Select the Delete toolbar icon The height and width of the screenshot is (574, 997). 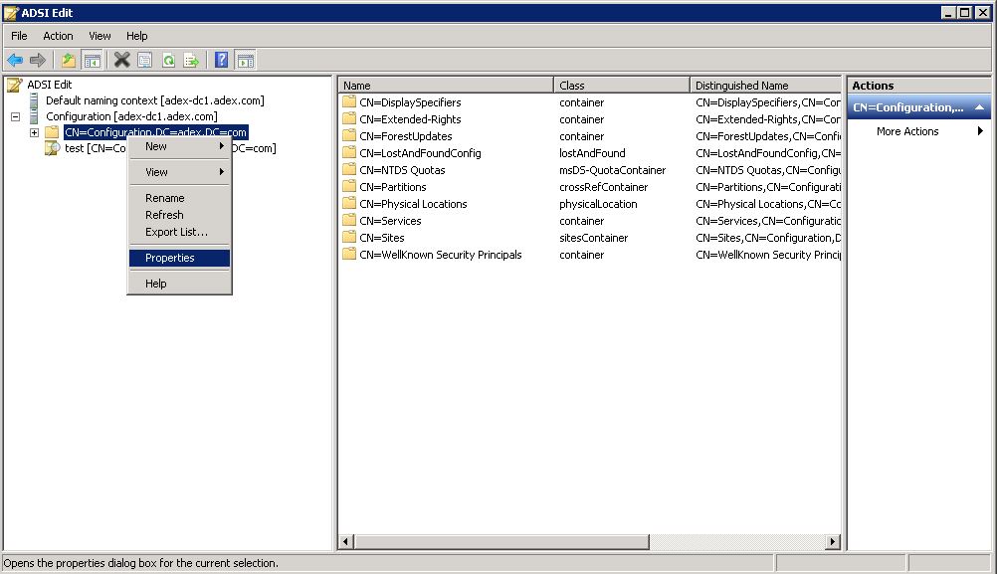point(119,60)
